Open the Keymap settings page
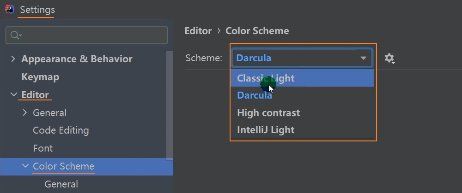The height and width of the screenshot is (193, 462). point(40,77)
